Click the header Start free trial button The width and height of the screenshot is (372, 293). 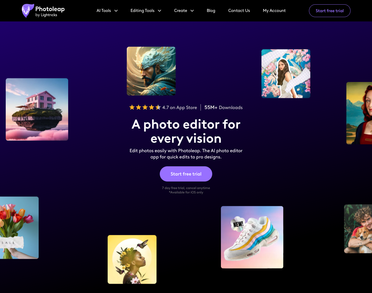click(330, 11)
